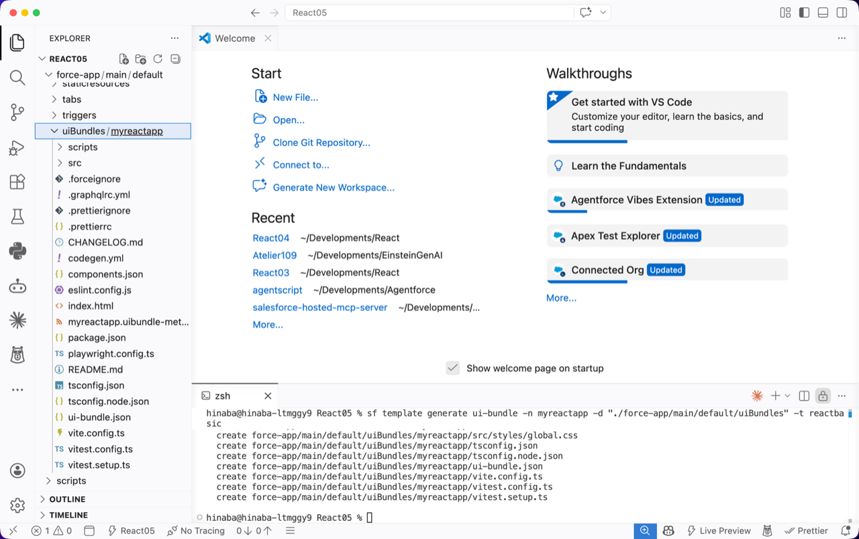Collapse all folders in Explorer
This screenshot has height=539, width=859.
[x=175, y=59]
